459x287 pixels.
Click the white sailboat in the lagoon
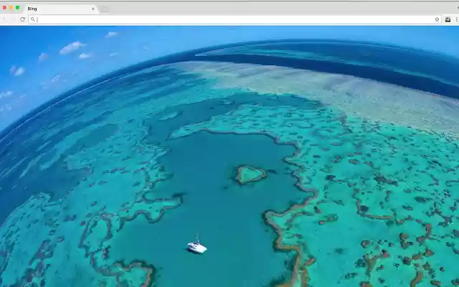click(x=197, y=245)
